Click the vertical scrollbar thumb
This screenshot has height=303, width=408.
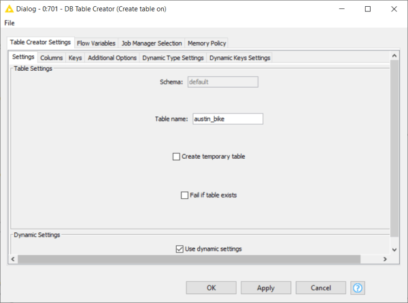click(394, 148)
